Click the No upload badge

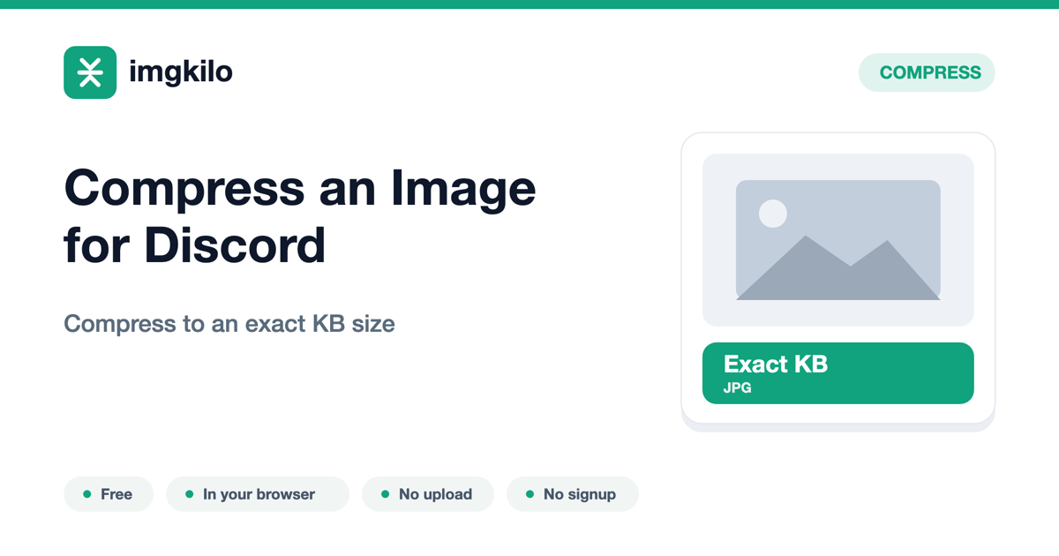[428, 494]
